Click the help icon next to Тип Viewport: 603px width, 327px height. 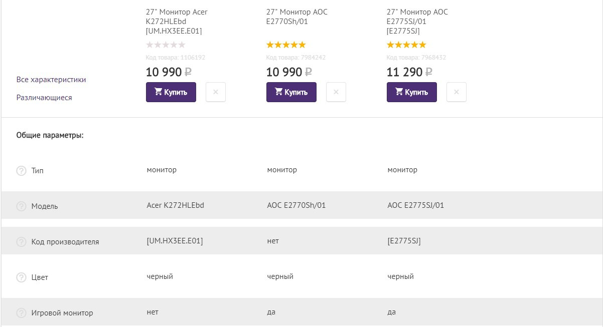coord(21,171)
